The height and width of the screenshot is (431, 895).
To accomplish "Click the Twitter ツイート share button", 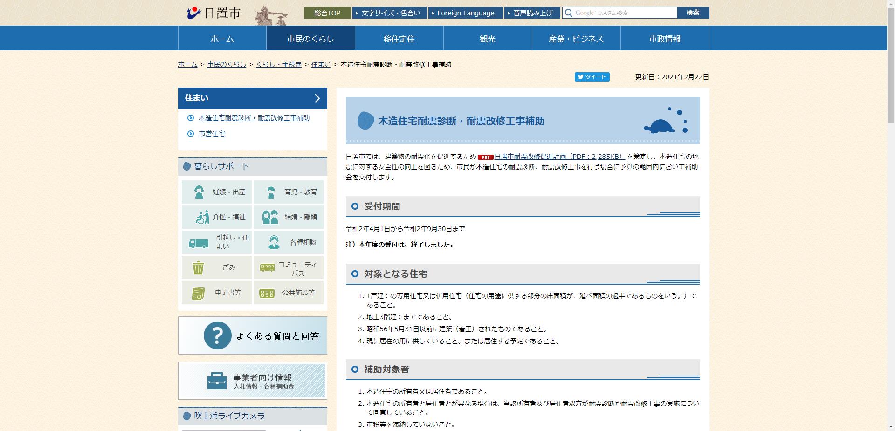I will pos(592,76).
